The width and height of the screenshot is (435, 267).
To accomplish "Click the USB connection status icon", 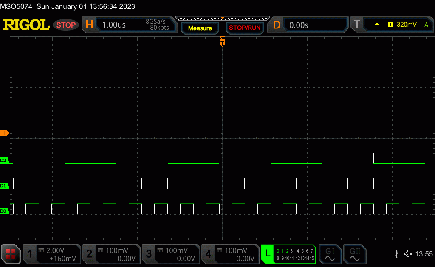I will pyautogui.click(x=396, y=254).
